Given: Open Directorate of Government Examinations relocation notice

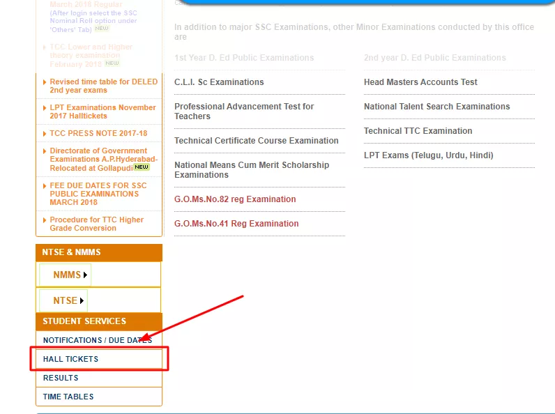Looking at the screenshot, I should tap(103, 159).
